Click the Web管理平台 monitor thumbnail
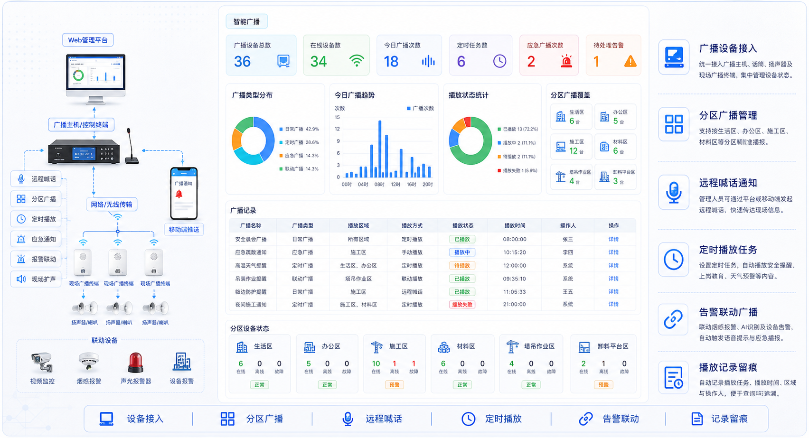This screenshot has height=438, width=809. click(x=96, y=79)
